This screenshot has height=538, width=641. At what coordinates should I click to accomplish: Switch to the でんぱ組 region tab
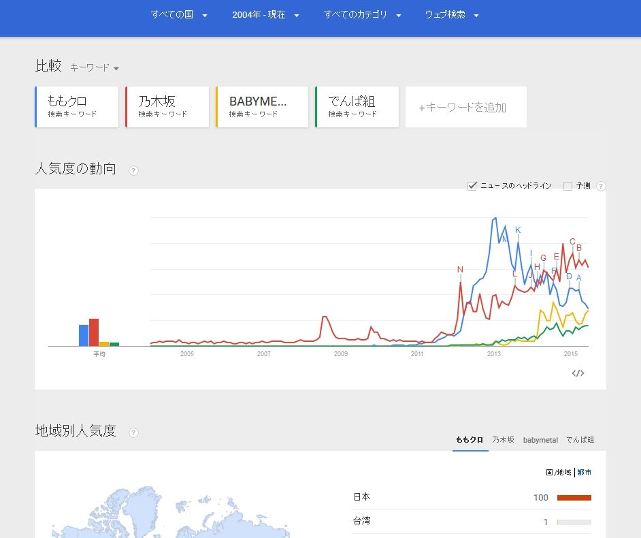click(x=580, y=440)
